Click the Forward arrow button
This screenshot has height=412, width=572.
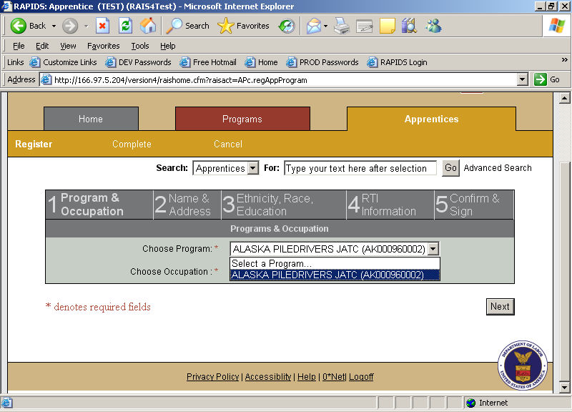coord(69,26)
